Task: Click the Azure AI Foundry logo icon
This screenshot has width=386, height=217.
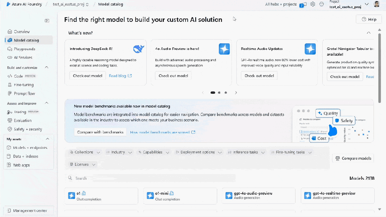Action: [x=8, y=4]
